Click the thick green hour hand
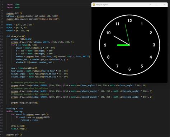The image size is (170, 137). click(123, 45)
